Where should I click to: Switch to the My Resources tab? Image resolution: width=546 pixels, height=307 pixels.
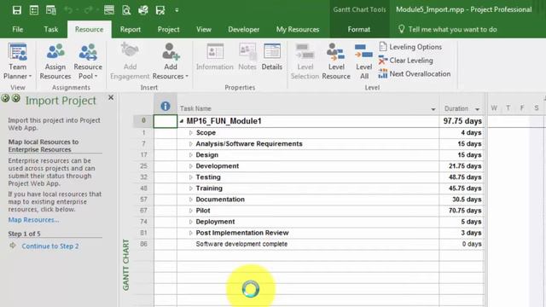[298, 29]
